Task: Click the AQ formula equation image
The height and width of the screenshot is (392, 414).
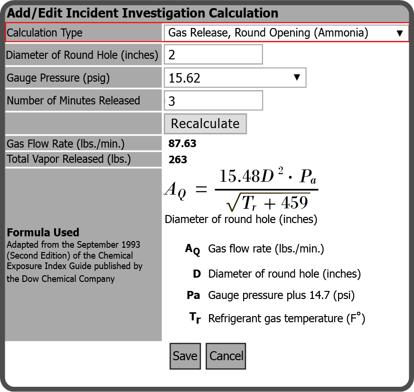Action: 241,189
